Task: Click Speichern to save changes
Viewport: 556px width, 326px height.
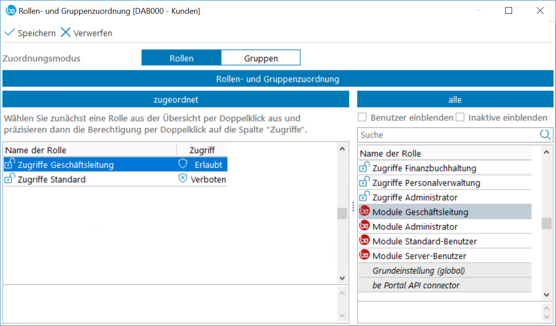Action: [x=30, y=33]
